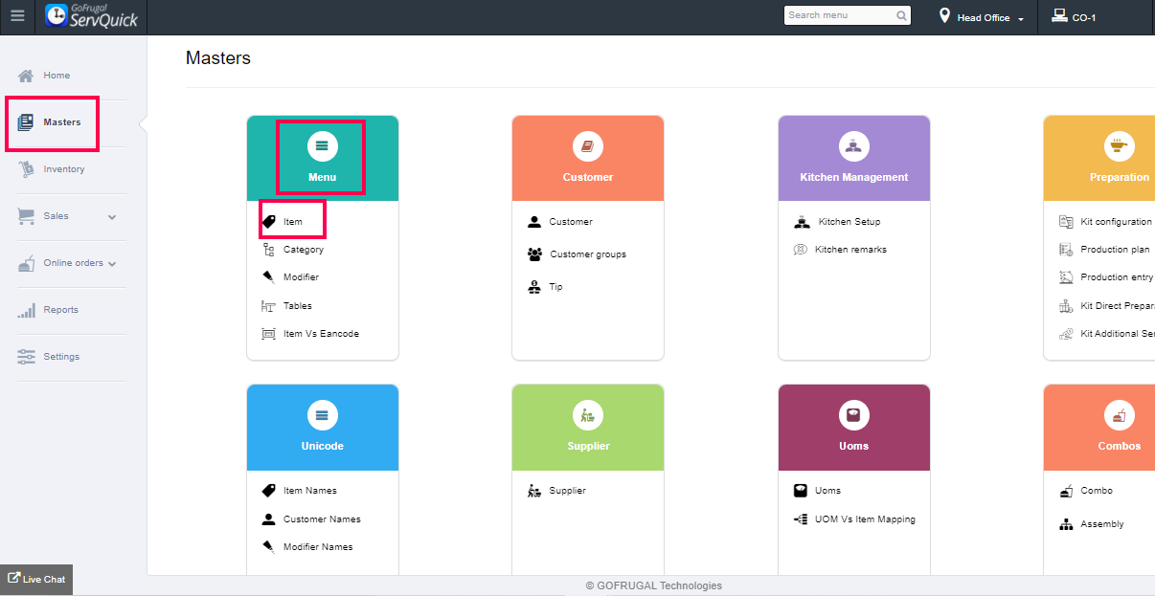Open the Uoms link under Uoms
This screenshot has width=1155, height=596.
point(828,491)
